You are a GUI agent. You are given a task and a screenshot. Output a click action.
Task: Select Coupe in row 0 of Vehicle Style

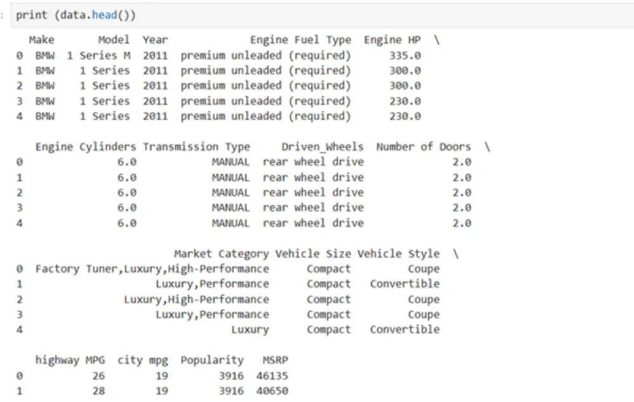click(x=424, y=269)
